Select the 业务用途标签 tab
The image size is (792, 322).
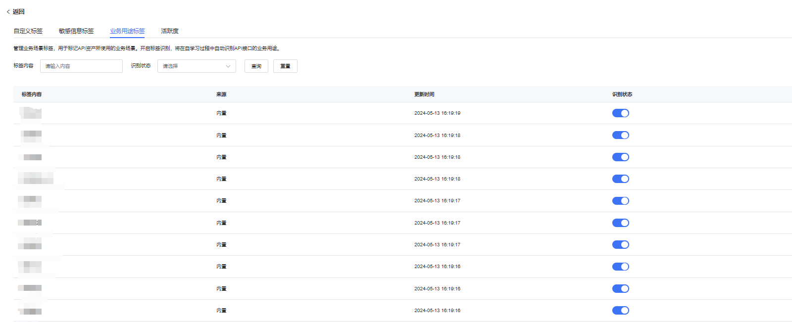pos(127,31)
